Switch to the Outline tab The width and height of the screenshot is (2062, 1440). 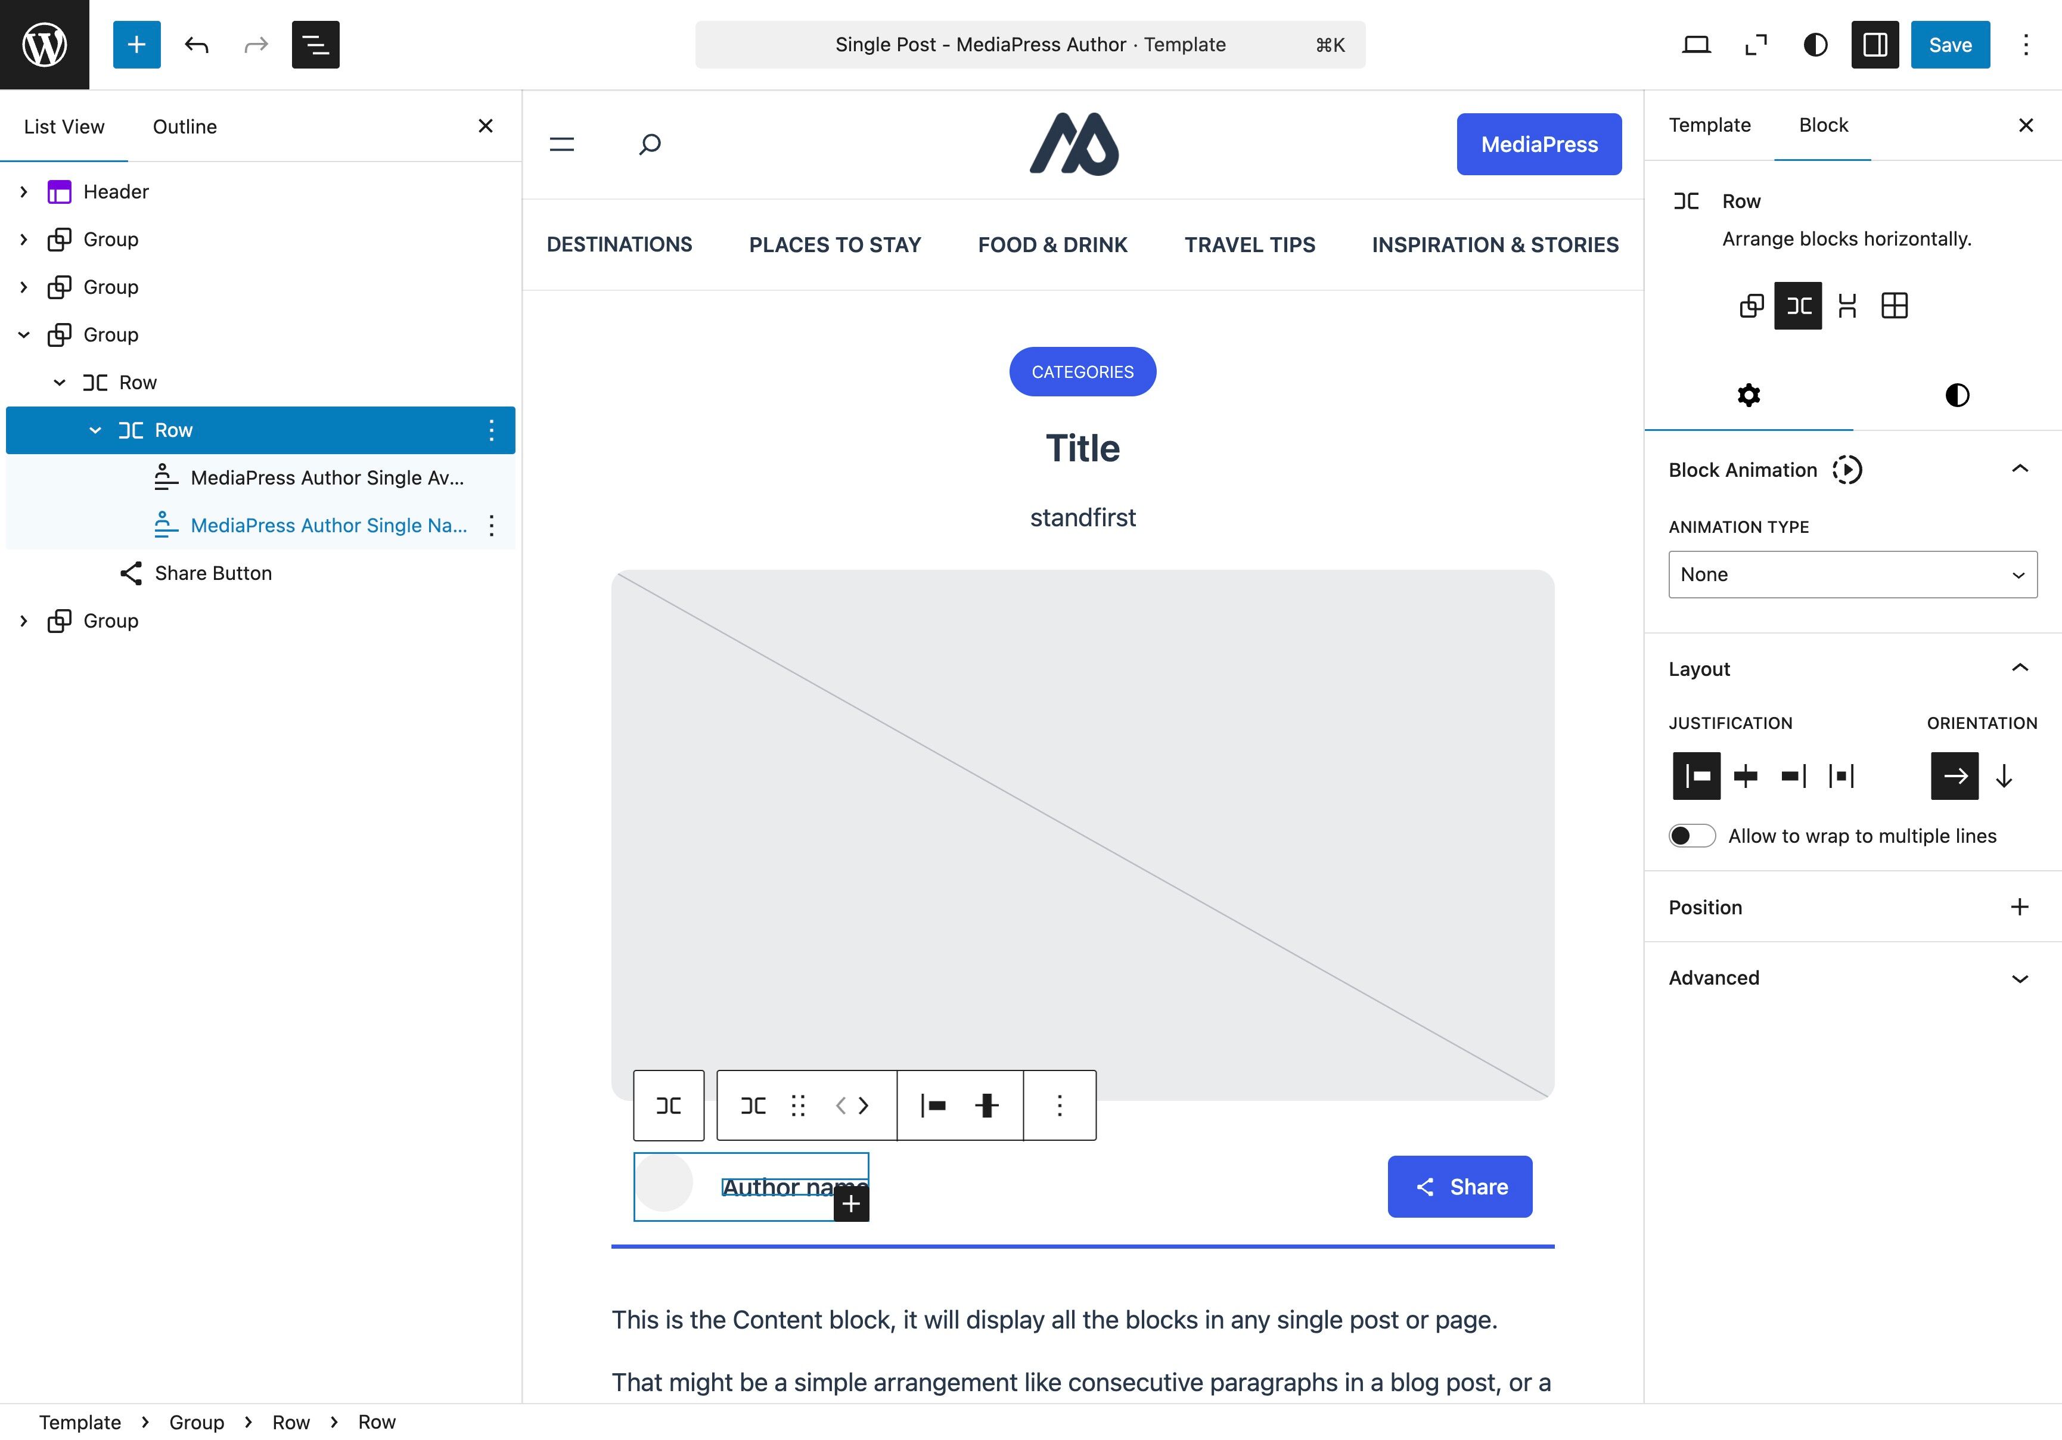pyautogui.click(x=184, y=127)
